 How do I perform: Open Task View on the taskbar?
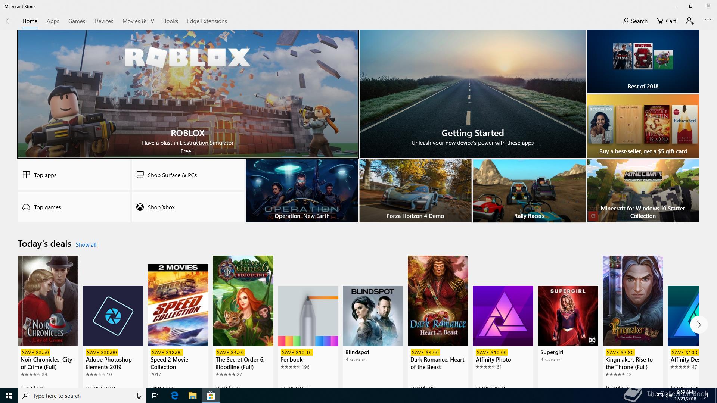click(x=155, y=396)
